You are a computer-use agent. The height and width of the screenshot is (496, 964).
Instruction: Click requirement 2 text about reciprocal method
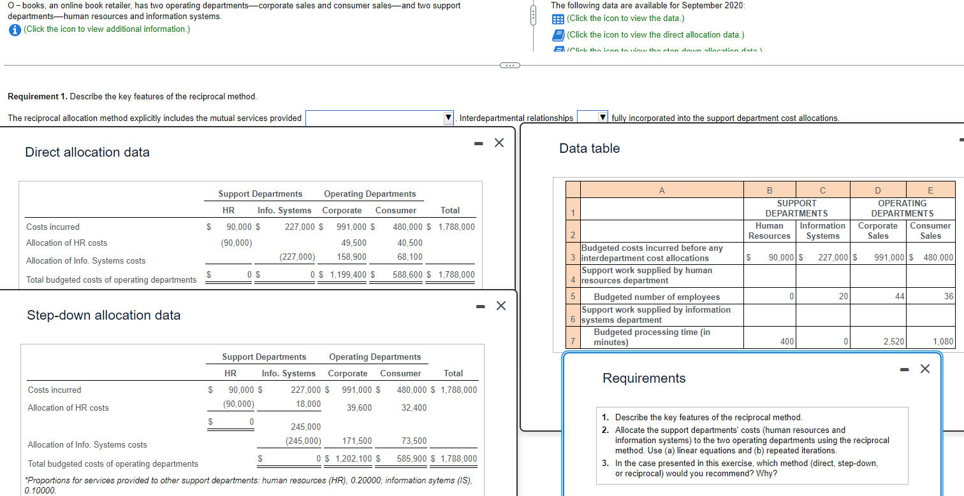point(752,440)
